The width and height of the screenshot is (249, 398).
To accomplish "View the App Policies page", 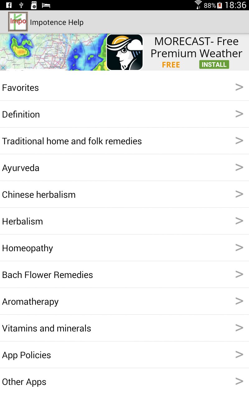I will (x=125, y=355).
